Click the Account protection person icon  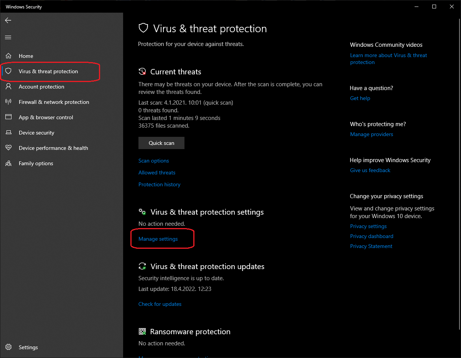(8, 87)
